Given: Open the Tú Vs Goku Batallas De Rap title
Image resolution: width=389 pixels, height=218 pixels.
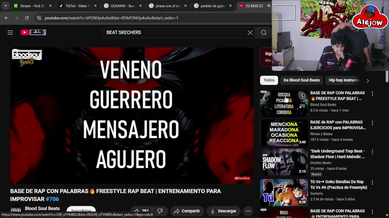Looking at the screenshot, I should (339, 184).
